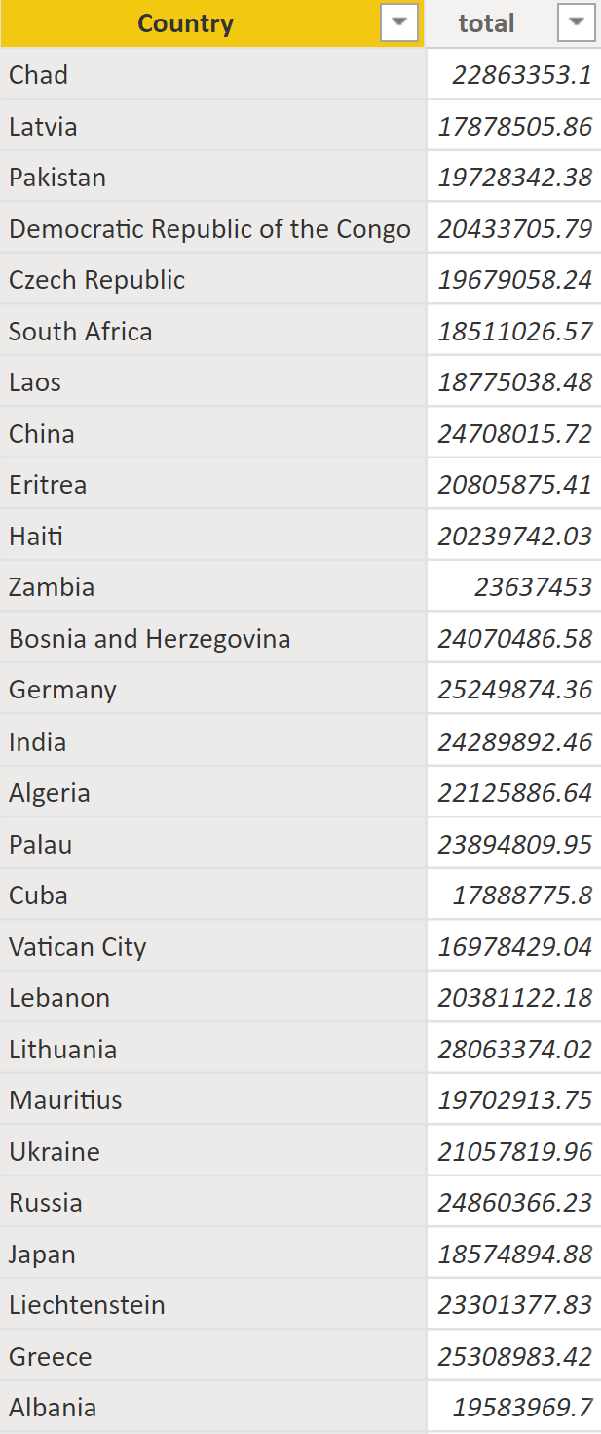
Task: Click the Liechtenstein cell
Action: point(87,1305)
